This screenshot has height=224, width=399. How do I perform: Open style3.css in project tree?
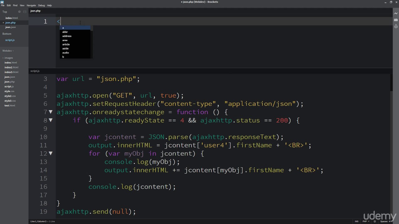point(10,101)
